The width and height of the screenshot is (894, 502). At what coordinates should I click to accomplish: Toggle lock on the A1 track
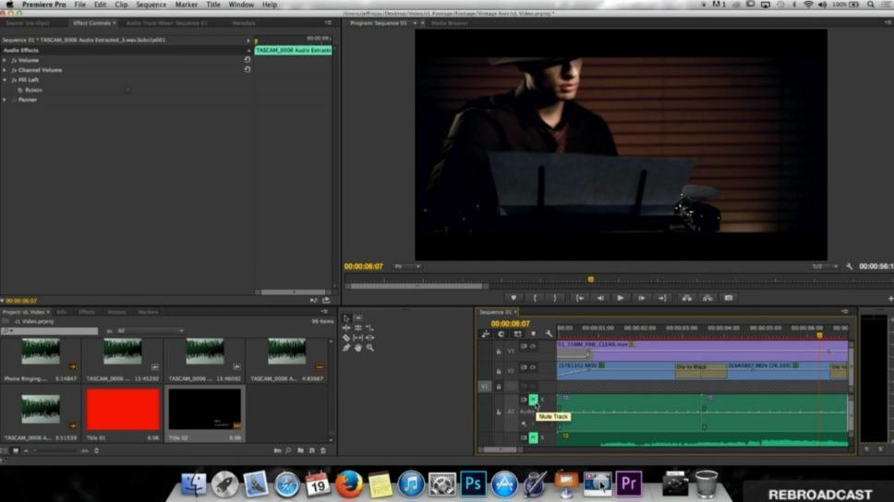pos(499,412)
